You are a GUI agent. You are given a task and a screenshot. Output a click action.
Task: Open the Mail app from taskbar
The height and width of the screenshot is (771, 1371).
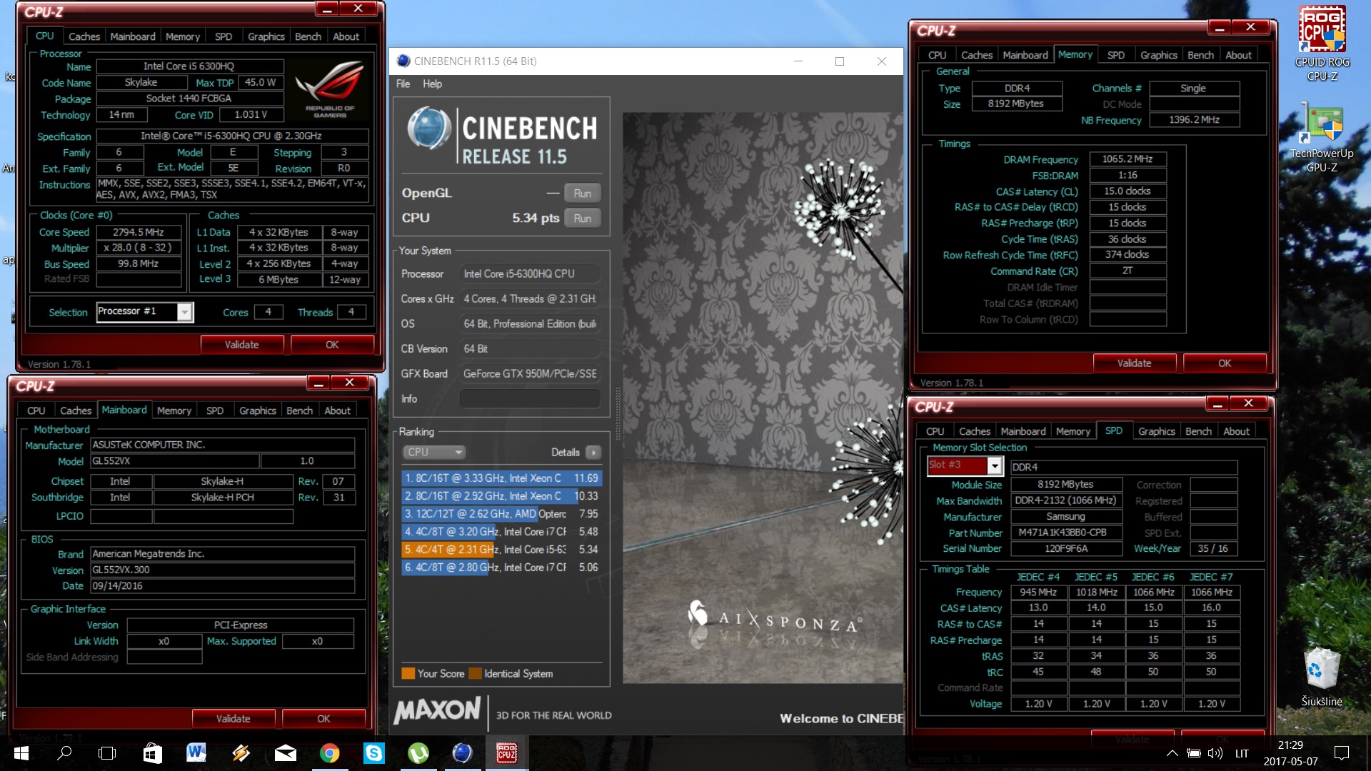pyautogui.click(x=285, y=753)
